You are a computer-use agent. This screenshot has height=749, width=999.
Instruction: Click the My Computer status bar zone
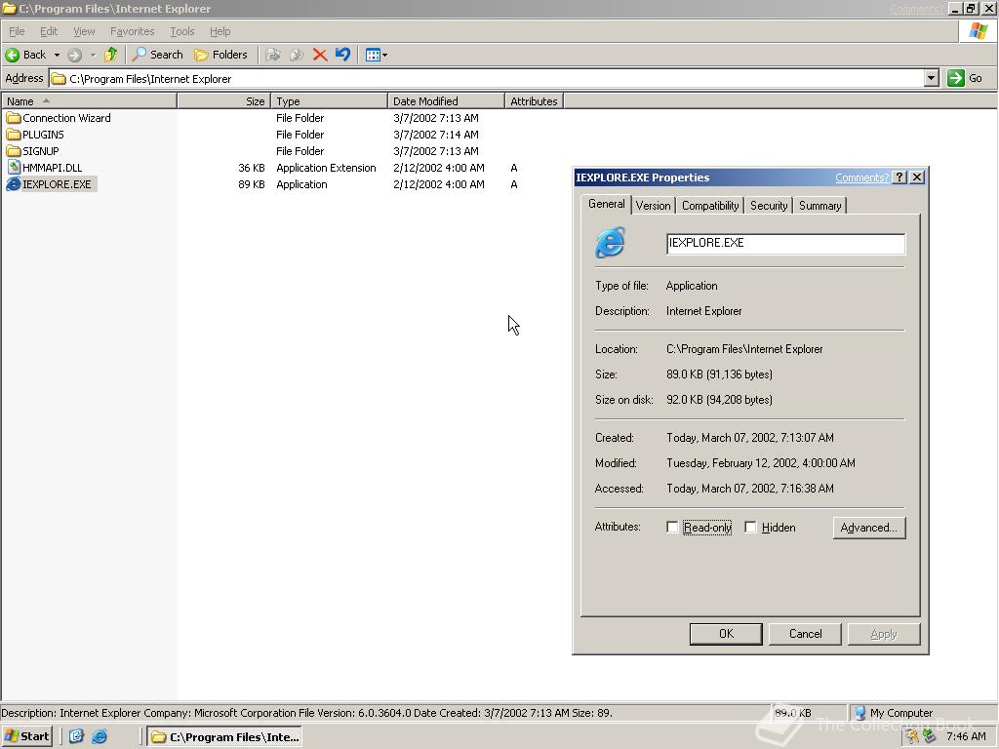click(x=923, y=713)
